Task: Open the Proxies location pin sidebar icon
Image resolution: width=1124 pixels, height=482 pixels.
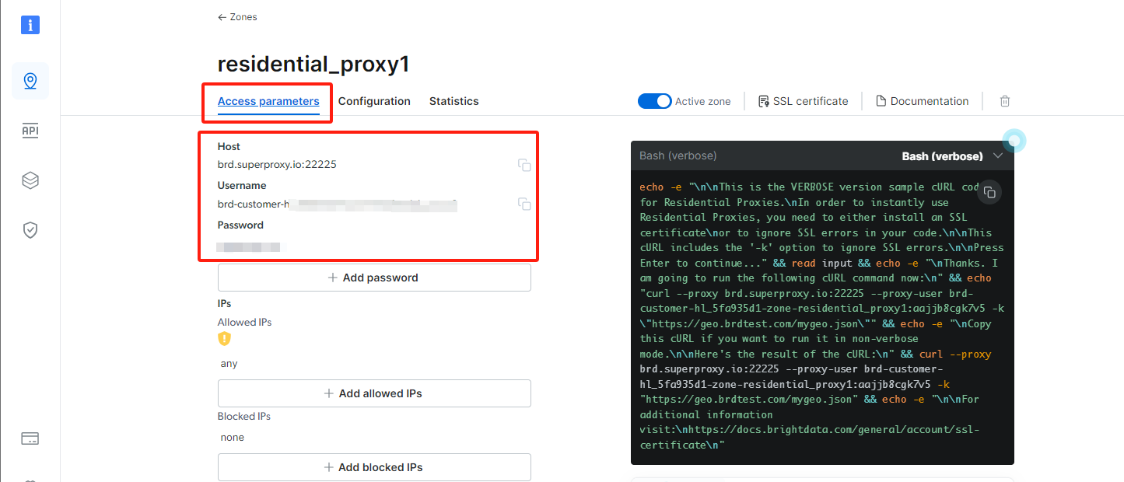Action: pyautogui.click(x=30, y=81)
